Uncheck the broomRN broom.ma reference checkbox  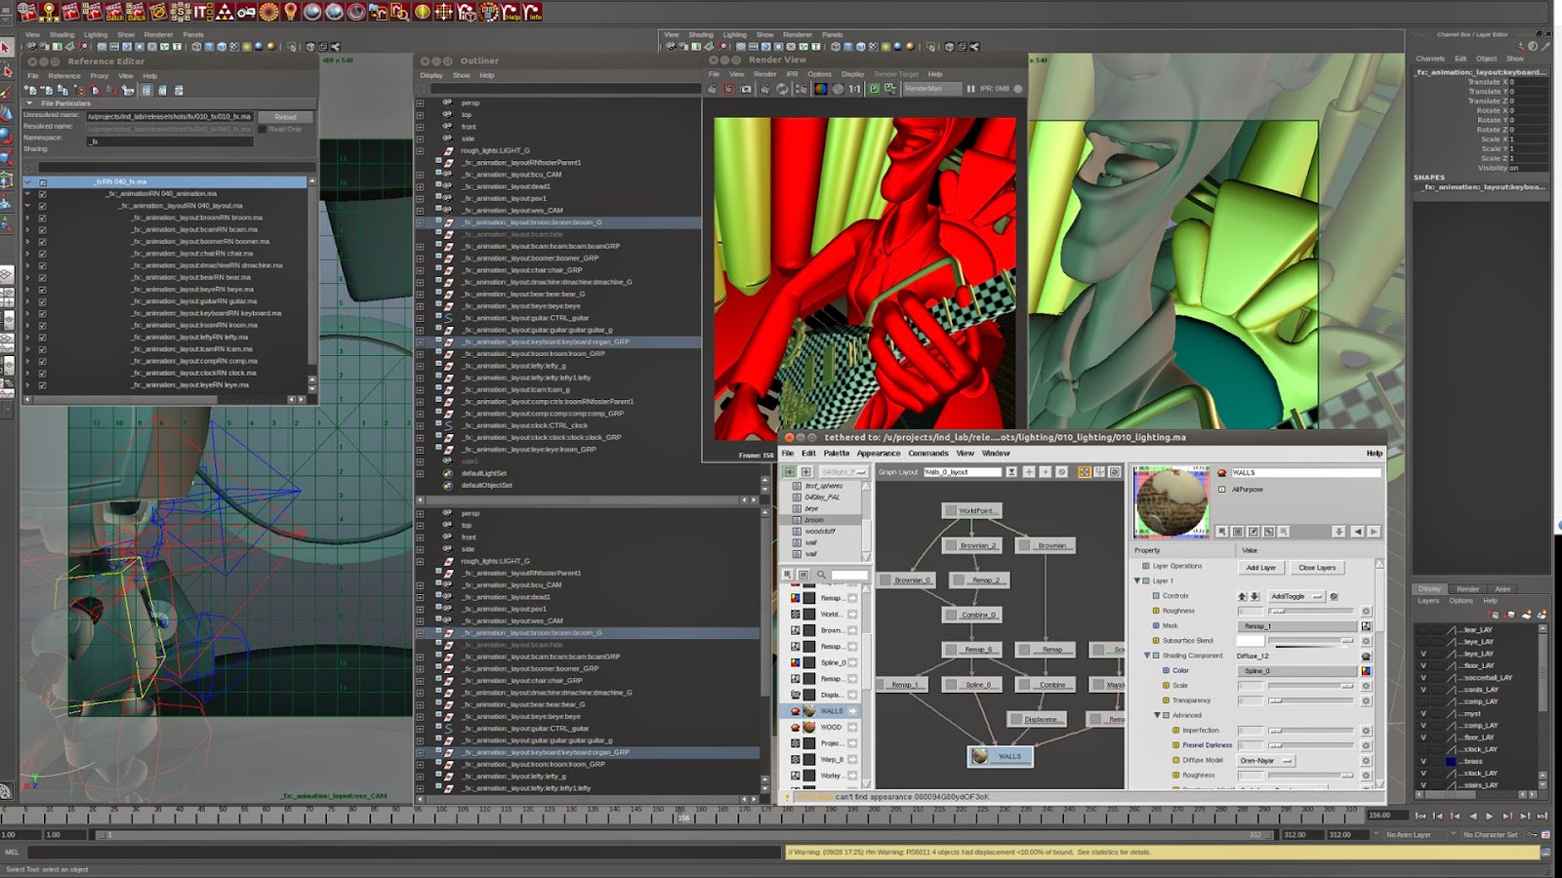pos(42,218)
